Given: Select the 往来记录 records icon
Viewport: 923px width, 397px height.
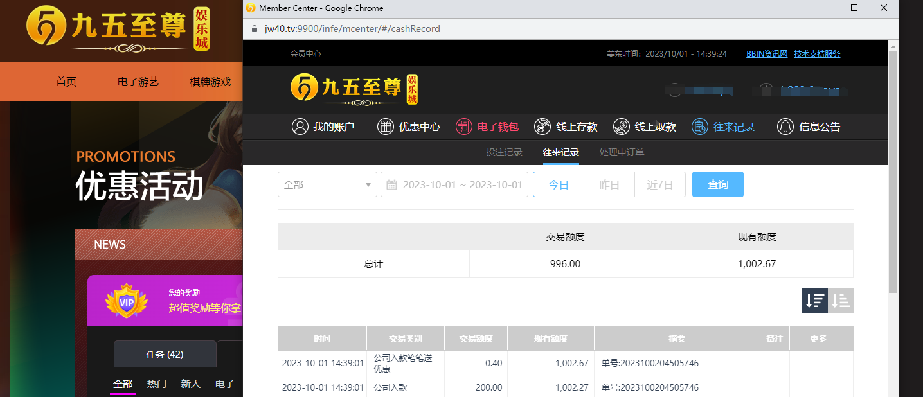Looking at the screenshot, I should (x=699, y=127).
